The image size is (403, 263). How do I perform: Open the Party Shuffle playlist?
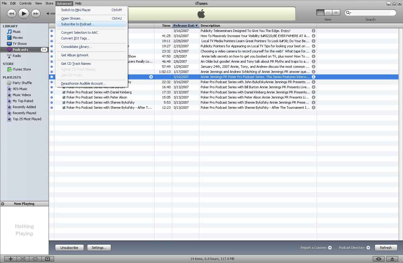tap(22, 83)
